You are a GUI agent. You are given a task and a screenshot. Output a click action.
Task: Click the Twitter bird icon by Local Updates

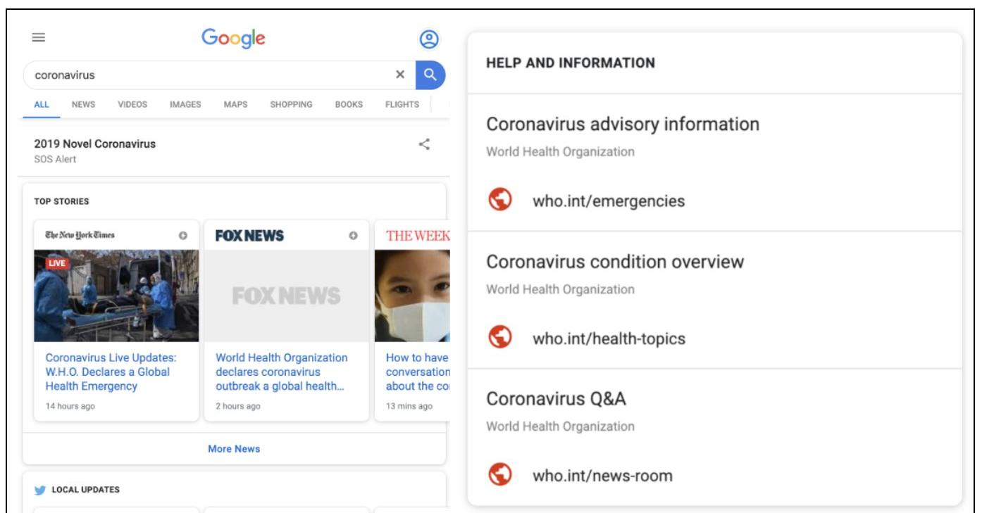(39, 490)
